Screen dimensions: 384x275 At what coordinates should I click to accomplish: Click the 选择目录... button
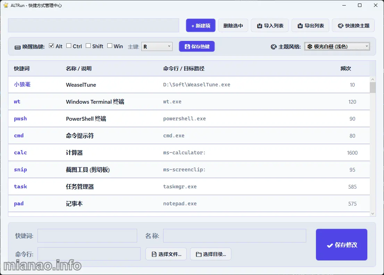[211, 254]
